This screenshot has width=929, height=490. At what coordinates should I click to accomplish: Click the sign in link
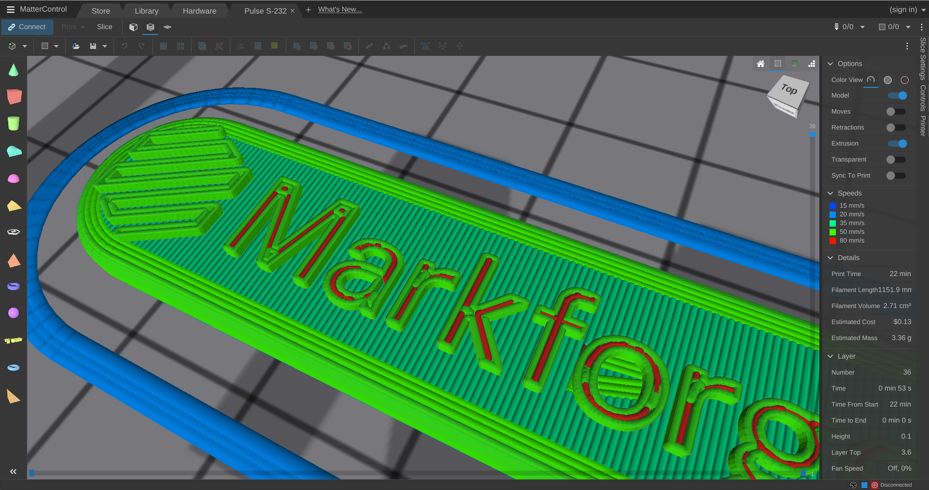[x=903, y=9]
